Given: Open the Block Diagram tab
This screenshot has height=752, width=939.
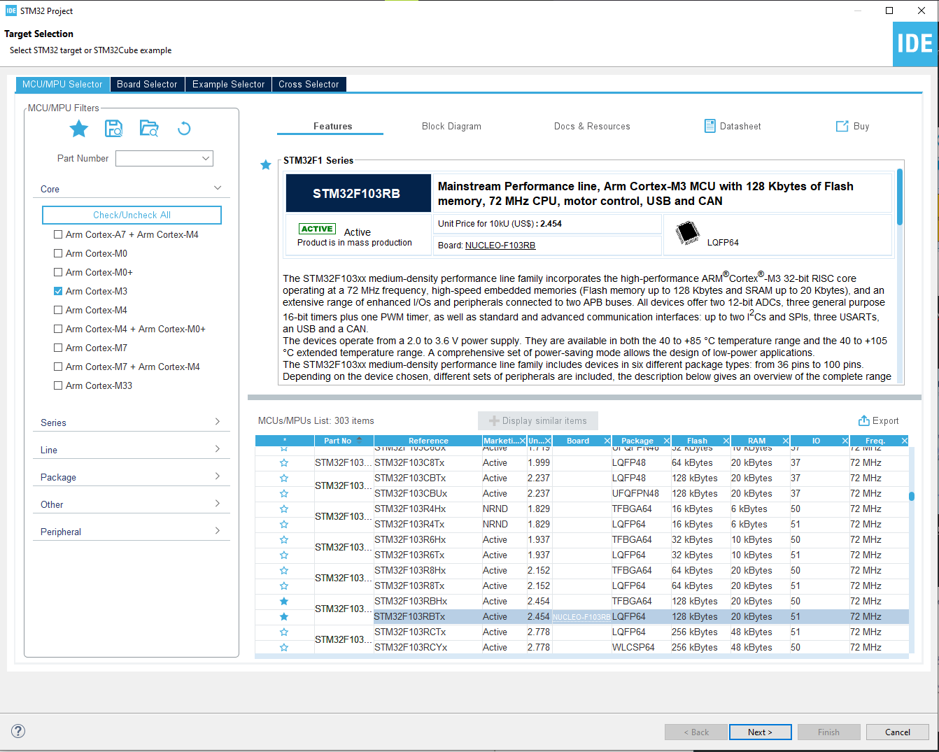Looking at the screenshot, I should pyautogui.click(x=451, y=127).
